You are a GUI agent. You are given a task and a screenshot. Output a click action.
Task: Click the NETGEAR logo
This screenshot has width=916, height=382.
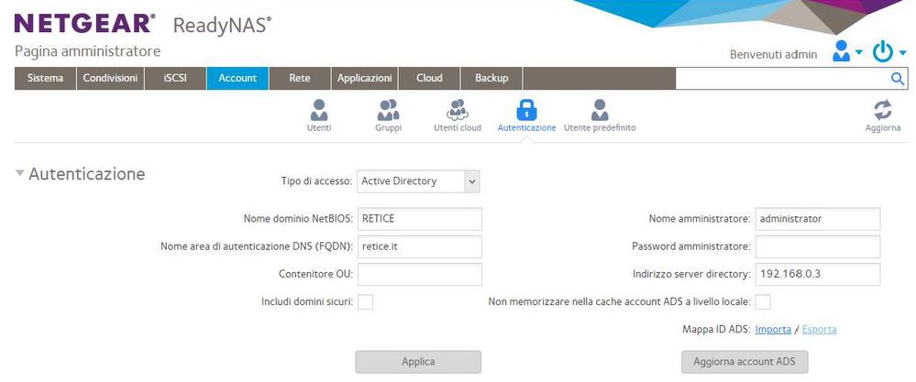coord(85,24)
